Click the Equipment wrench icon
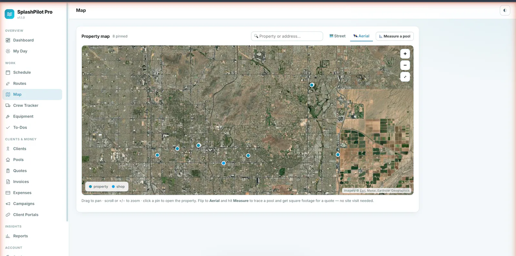516x256 pixels. click(x=8, y=117)
